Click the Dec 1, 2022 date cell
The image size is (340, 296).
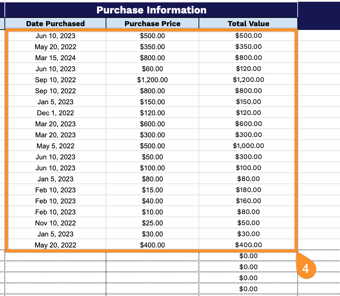coord(55,113)
